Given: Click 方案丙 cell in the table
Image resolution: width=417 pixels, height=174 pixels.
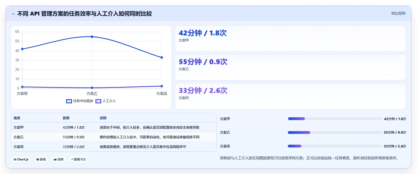Looking at the screenshot, I should tap(19, 147).
